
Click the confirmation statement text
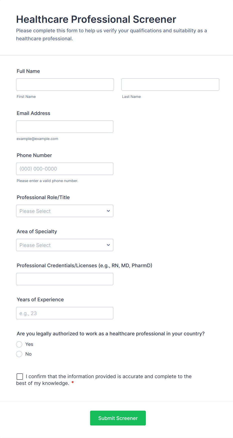[x=108, y=376]
